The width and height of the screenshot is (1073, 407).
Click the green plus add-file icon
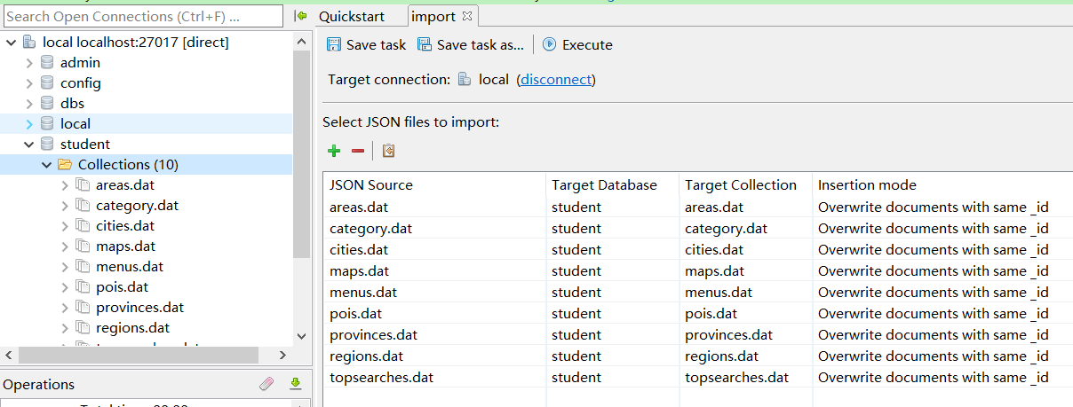[334, 152]
